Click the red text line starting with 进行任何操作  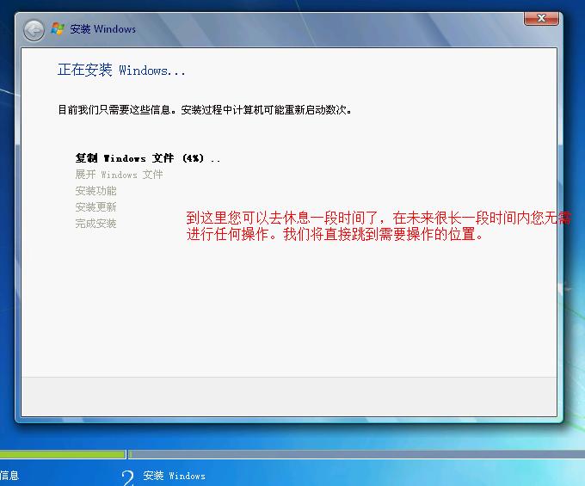coord(336,234)
